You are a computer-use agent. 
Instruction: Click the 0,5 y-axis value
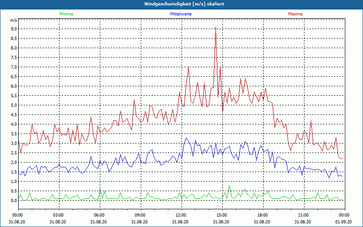click(14, 191)
